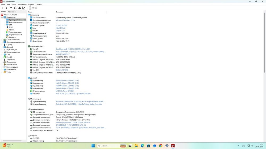Select the Безопасность tree item

tap(11, 65)
